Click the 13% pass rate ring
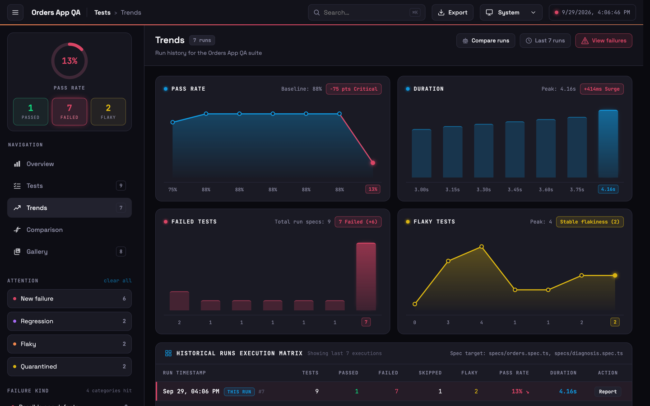The image size is (650, 406). click(70, 61)
